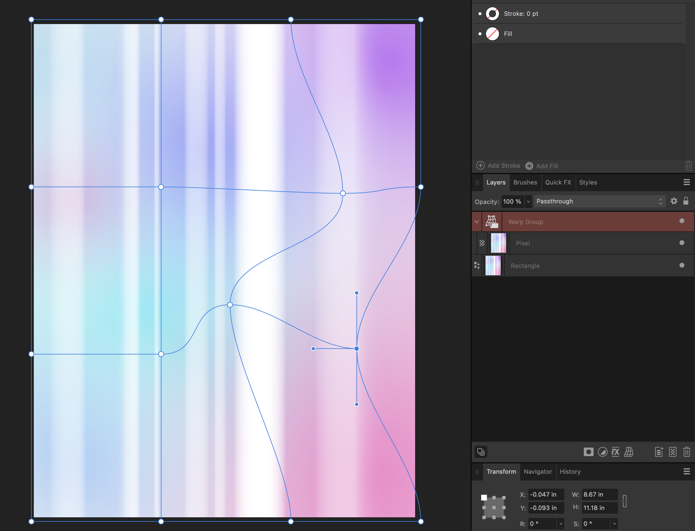Click the top-left anchor point selector
This screenshot has width=695, height=531.
tap(484, 498)
